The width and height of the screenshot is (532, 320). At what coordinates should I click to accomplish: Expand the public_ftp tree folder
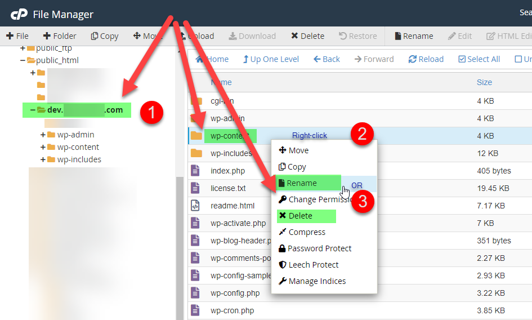[23, 48]
